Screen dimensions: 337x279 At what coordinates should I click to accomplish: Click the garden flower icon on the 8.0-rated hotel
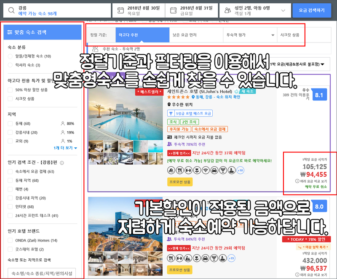[197, 258]
